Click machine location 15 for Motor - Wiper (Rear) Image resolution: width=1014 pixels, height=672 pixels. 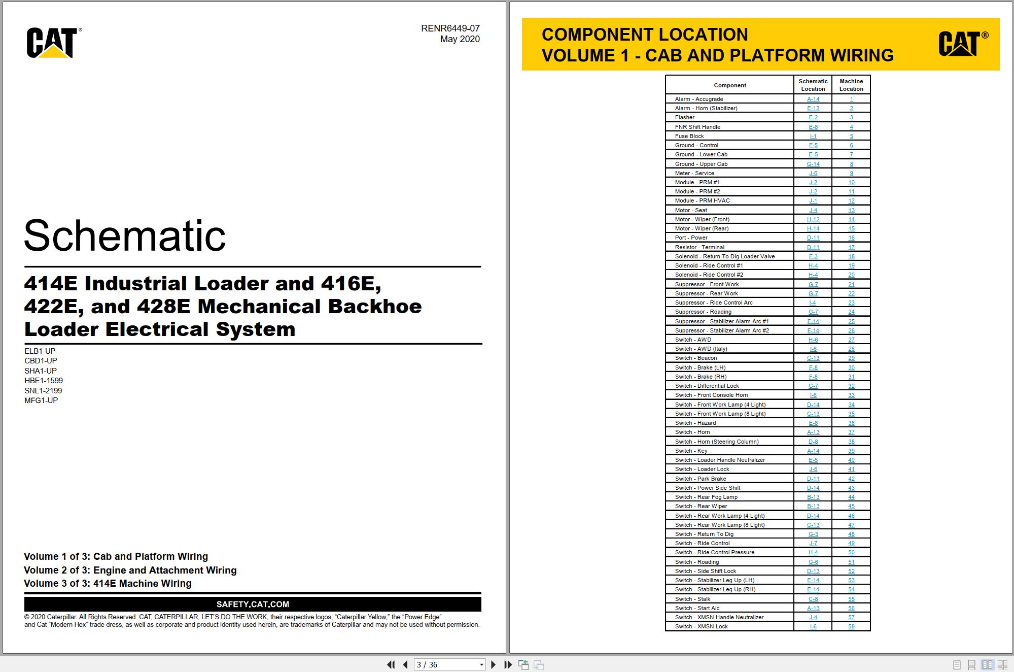[x=851, y=228]
